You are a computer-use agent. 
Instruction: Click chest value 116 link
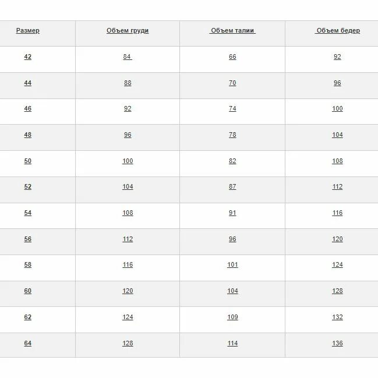click(128, 264)
